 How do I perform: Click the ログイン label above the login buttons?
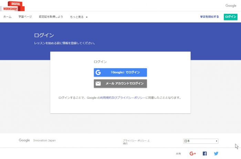click(100, 62)
